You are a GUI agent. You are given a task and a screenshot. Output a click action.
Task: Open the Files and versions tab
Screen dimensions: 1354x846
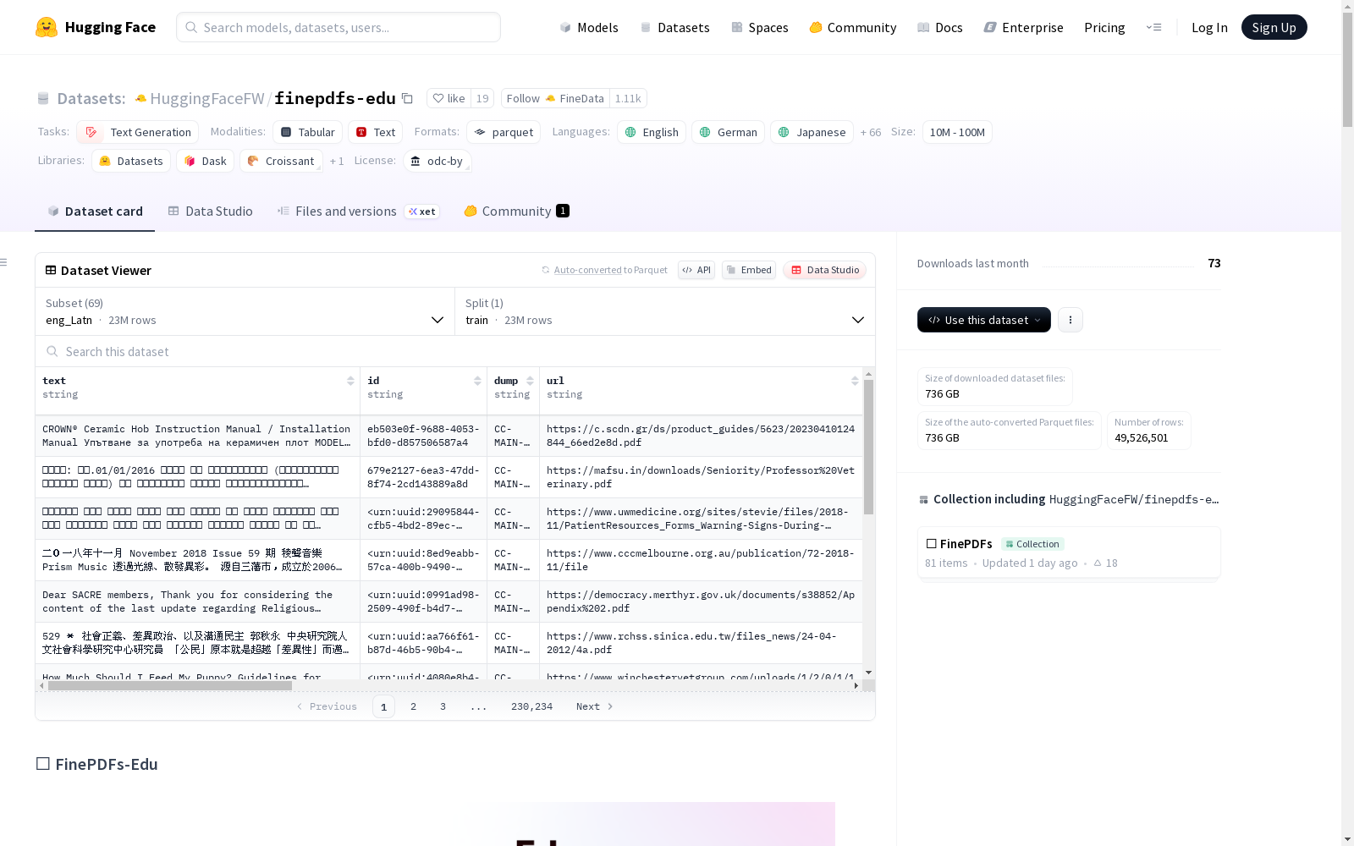click(x=358, y=211)
